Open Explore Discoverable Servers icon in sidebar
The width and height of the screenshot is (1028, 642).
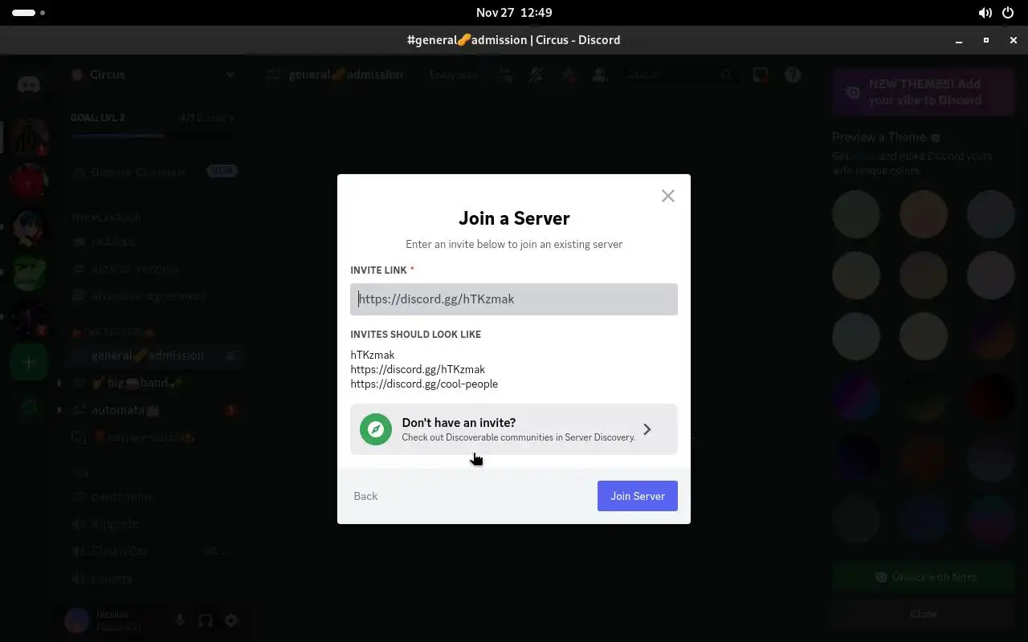coord(29,408)
